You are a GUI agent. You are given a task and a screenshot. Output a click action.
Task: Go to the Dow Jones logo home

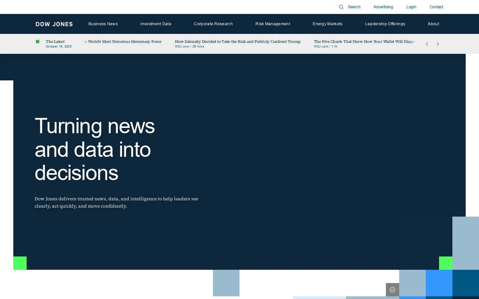tap(54, 24)
